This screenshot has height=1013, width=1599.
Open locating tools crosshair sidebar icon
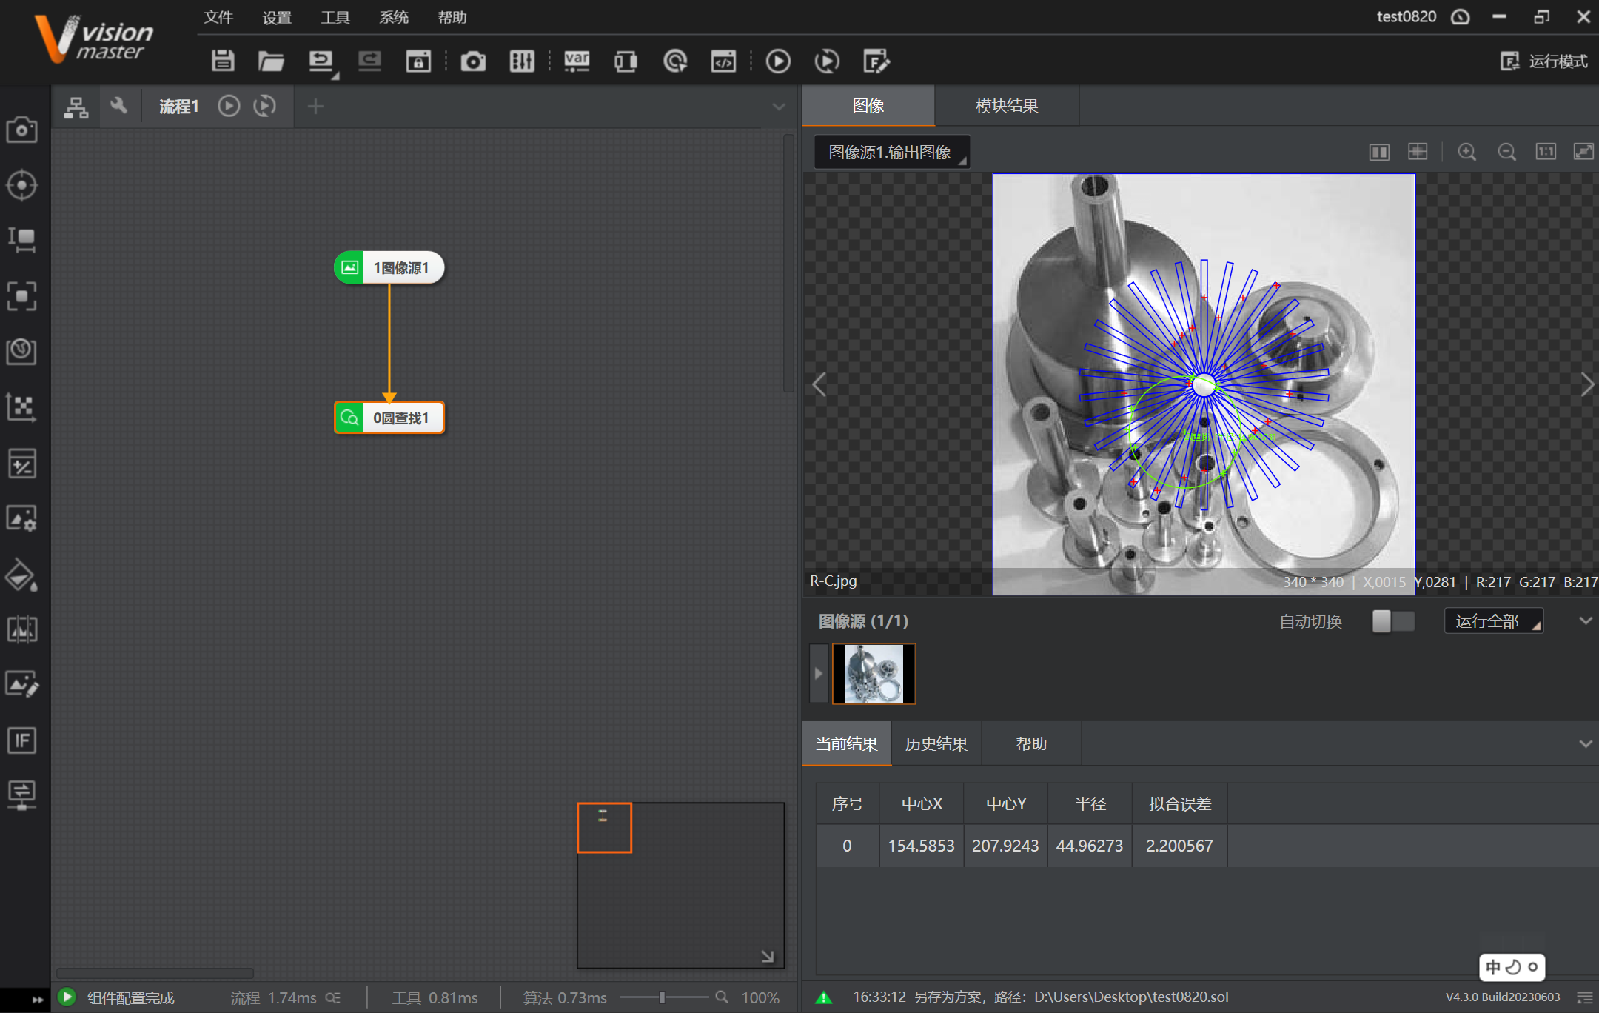21,185
